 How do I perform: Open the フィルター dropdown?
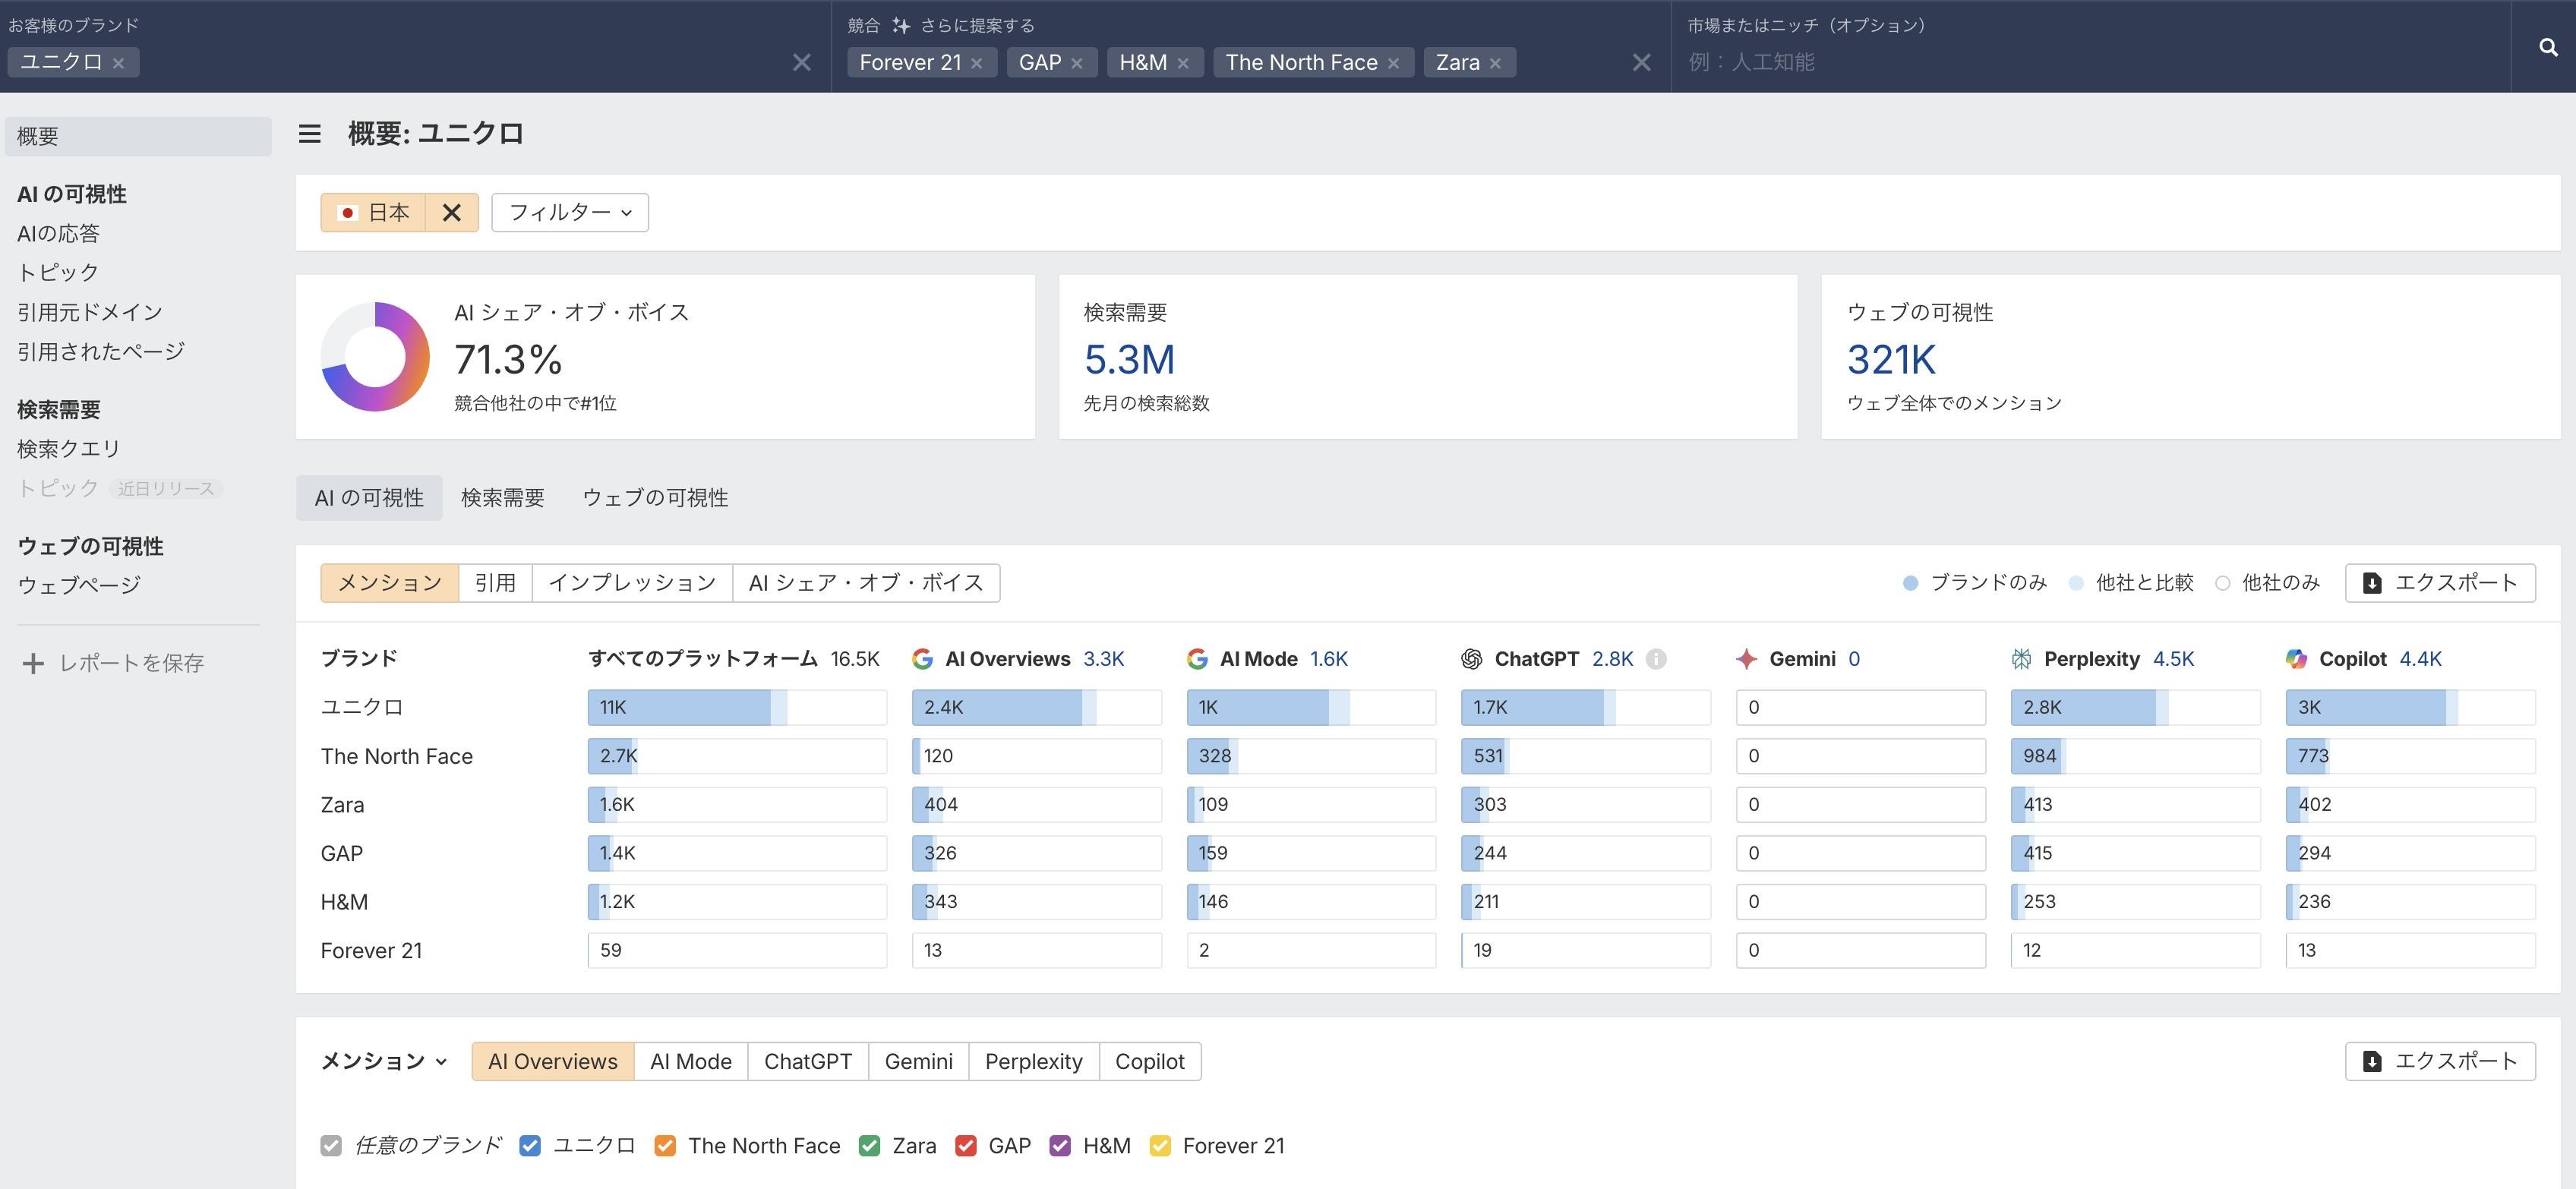tap(570, 212)
